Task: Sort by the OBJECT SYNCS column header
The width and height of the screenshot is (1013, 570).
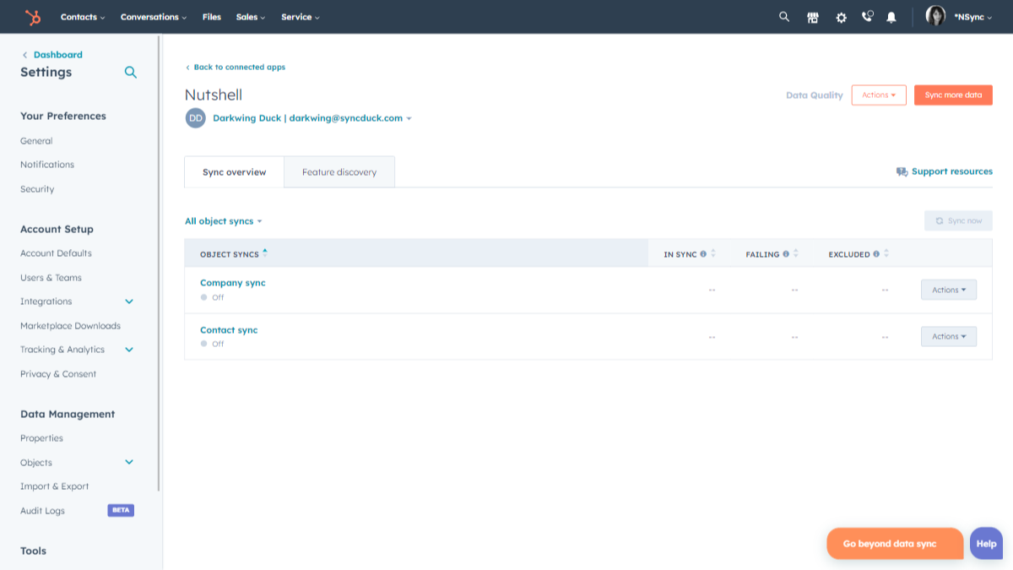Action: coord(230,254)
